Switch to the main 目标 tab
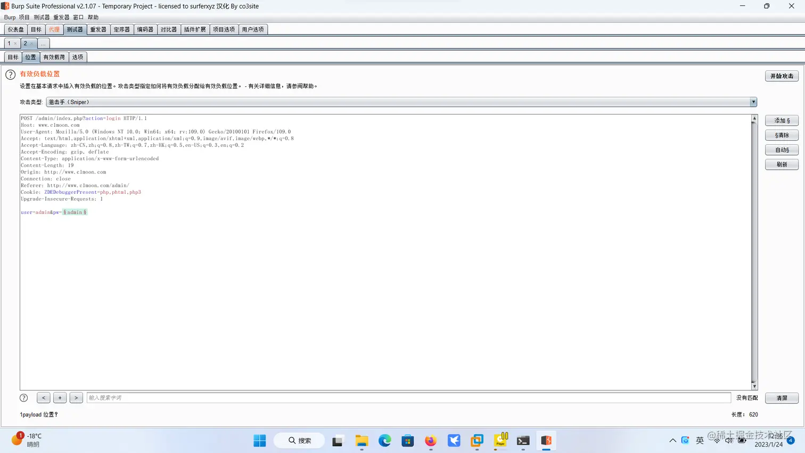The image size is (805, 453). (36, 30)
